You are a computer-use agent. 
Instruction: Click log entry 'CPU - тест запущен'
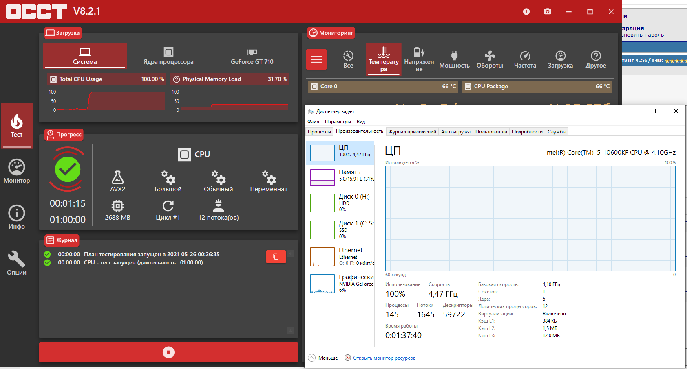coord(144,262)
